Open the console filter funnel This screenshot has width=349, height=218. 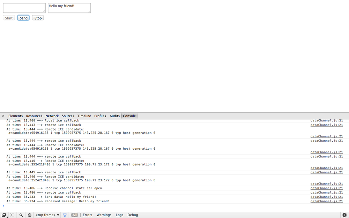pos(65,215)
